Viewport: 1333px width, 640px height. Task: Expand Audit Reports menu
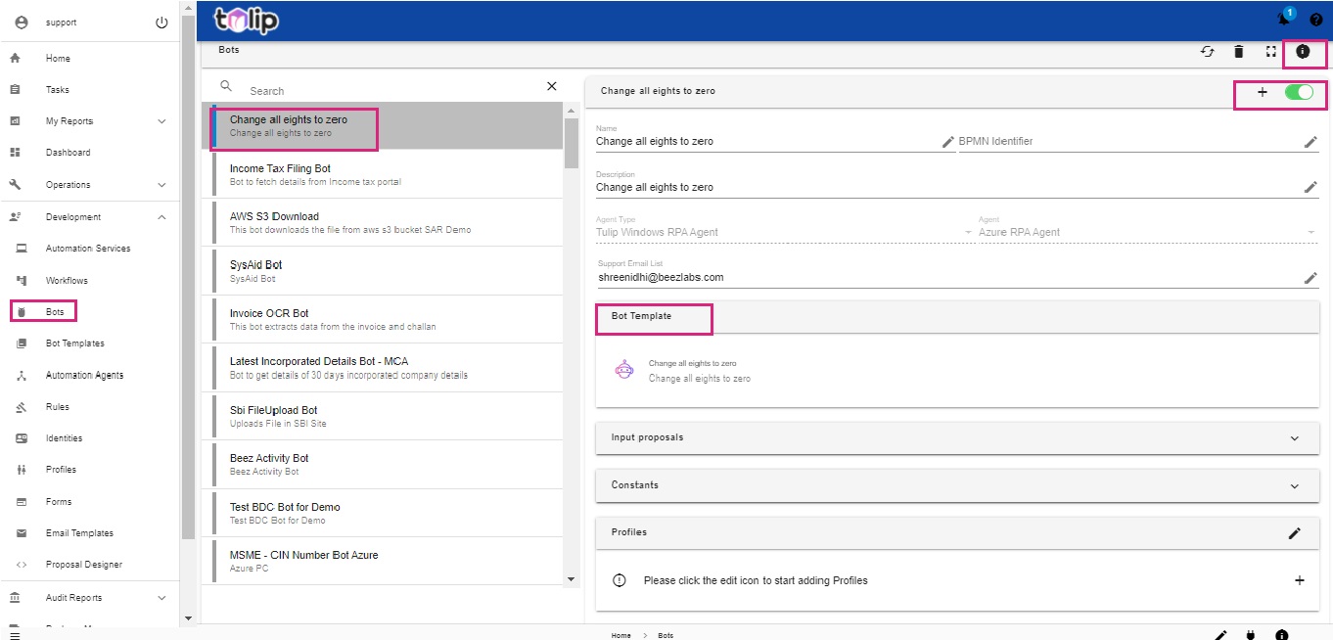[x=90, y=598]
